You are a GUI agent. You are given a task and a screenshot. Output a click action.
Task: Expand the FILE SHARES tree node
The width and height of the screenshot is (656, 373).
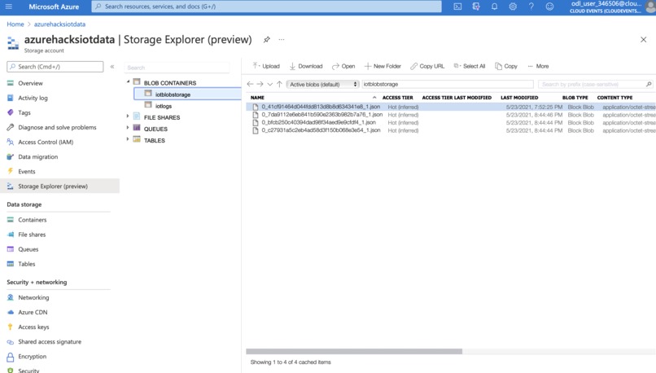tap(128, 116)
